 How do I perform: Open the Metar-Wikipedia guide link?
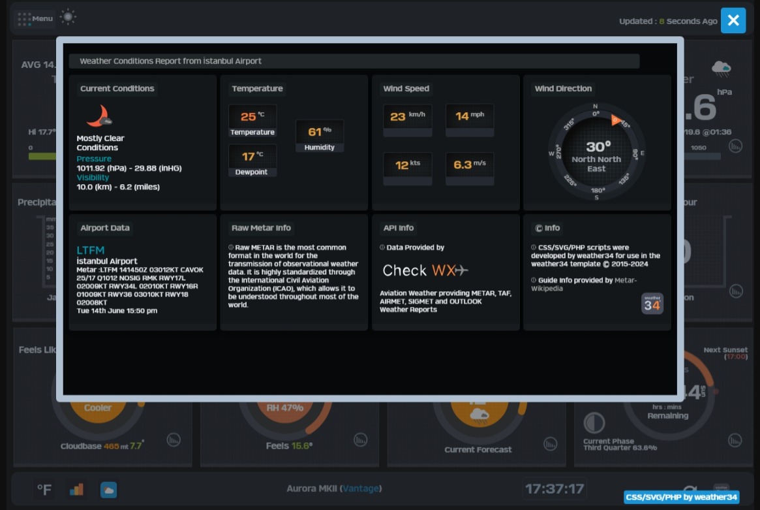pyautogui.click(x=584, y=284)
